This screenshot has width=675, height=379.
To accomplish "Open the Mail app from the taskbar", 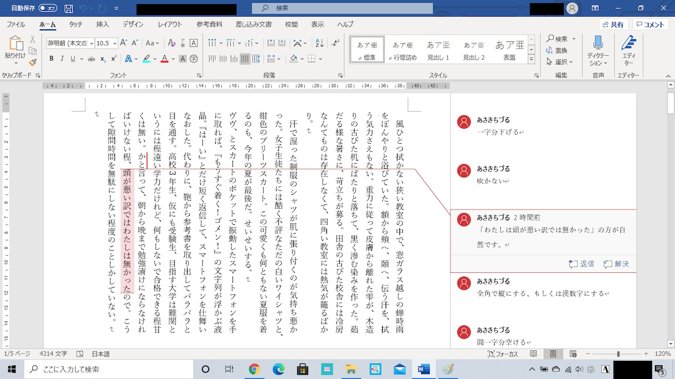I will [x=399, y=369].
